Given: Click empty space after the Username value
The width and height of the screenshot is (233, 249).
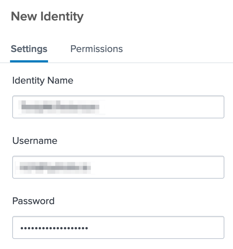Looking at the screenshot, I should click(x=158, y=167).
